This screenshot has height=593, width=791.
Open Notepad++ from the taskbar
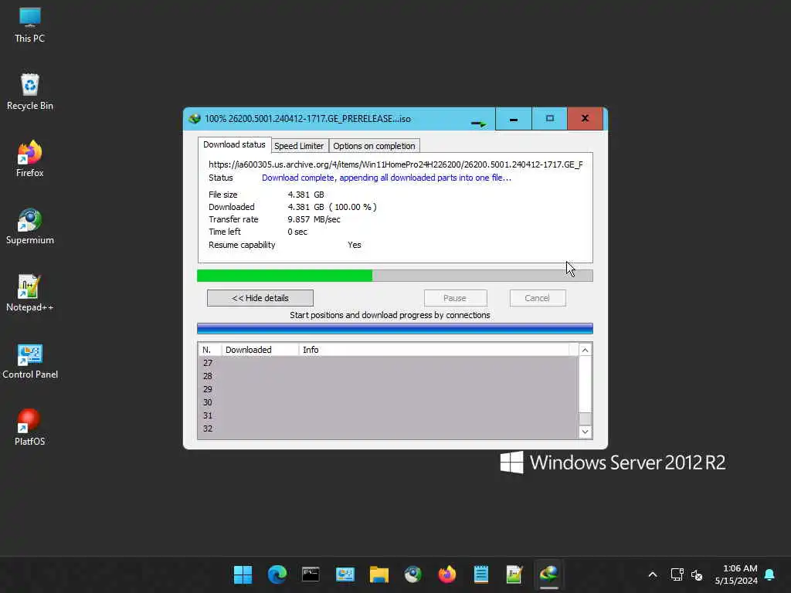click(514, 574)
